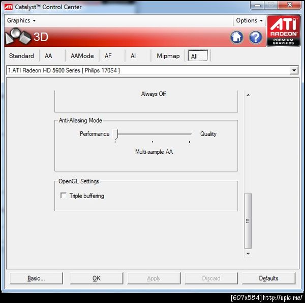Screen dimensions: 305x303
Task: Set slider to Quality end tick
Action: (x=189, y=142)
